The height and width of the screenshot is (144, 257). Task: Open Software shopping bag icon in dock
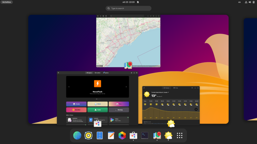[133, 135]
